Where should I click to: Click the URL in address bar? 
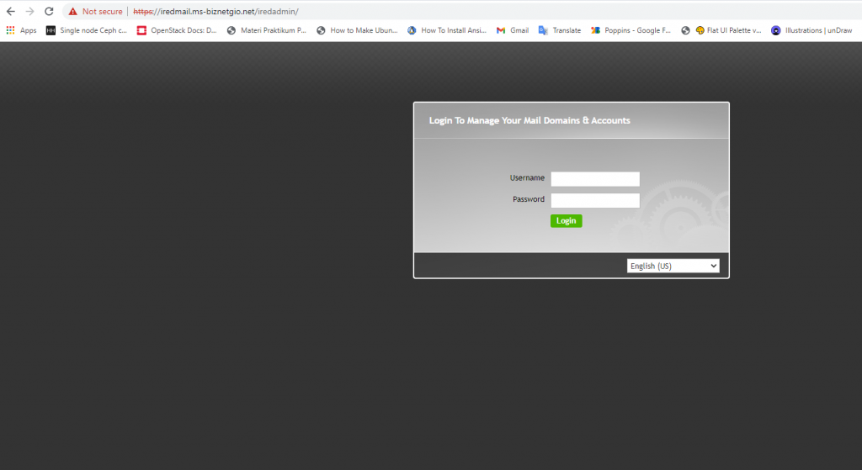tap(215, 12)
